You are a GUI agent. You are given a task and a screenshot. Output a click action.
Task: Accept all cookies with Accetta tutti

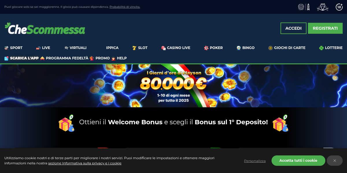click(298, 161)
